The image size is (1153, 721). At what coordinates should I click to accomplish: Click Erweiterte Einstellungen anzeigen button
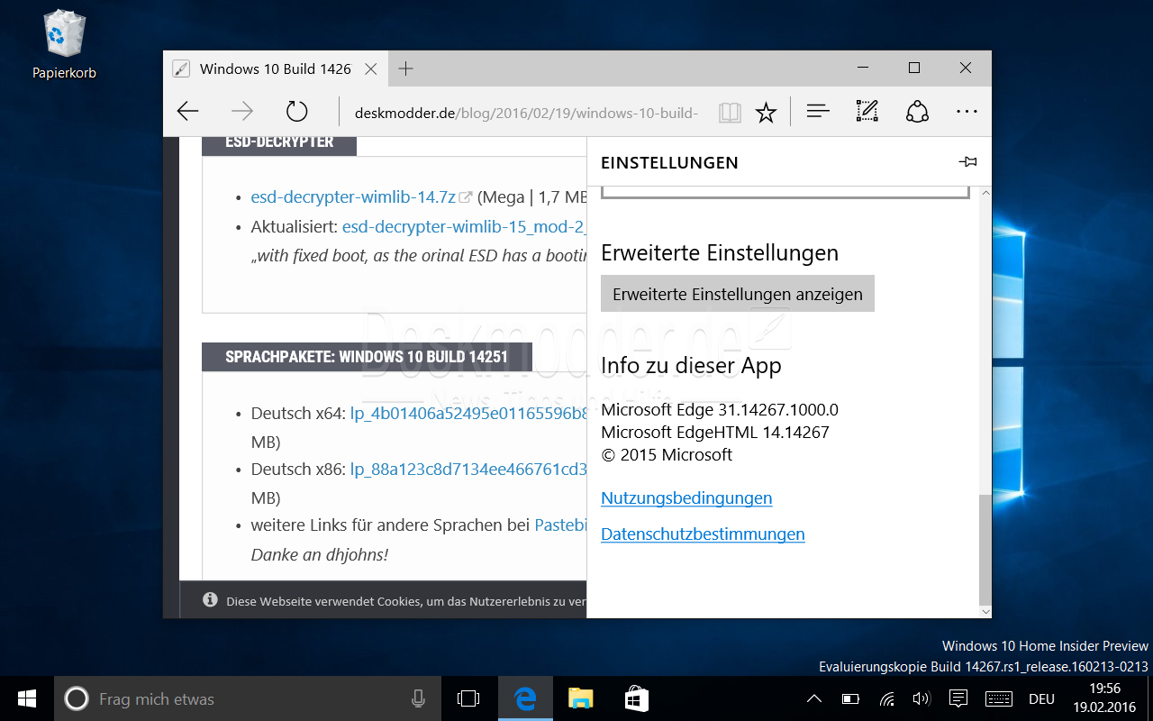pos(738,294)
